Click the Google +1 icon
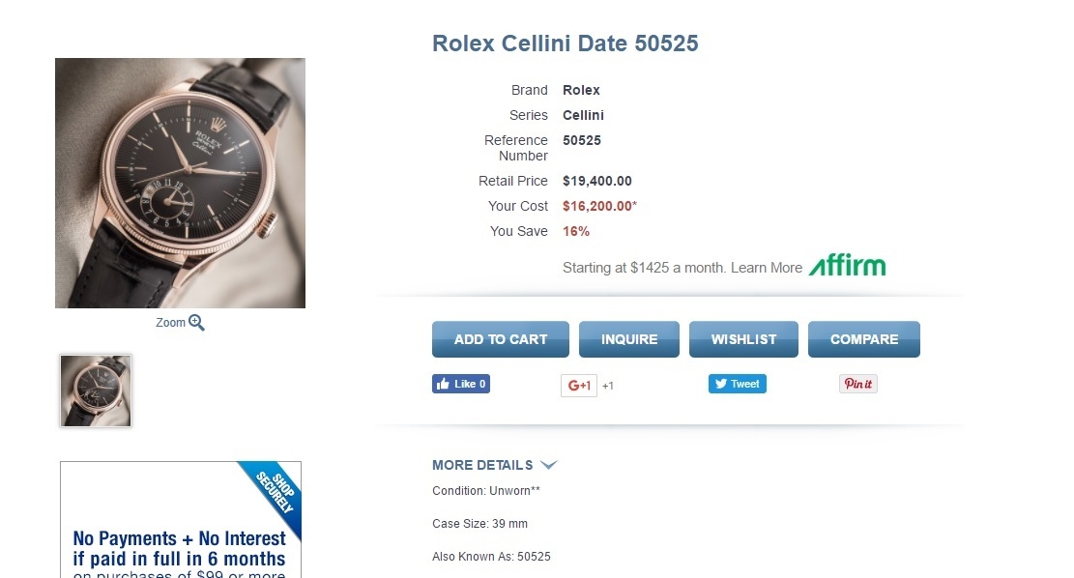Image resolution: width=1074 pixels, height=578 pixels. (578, 385)
